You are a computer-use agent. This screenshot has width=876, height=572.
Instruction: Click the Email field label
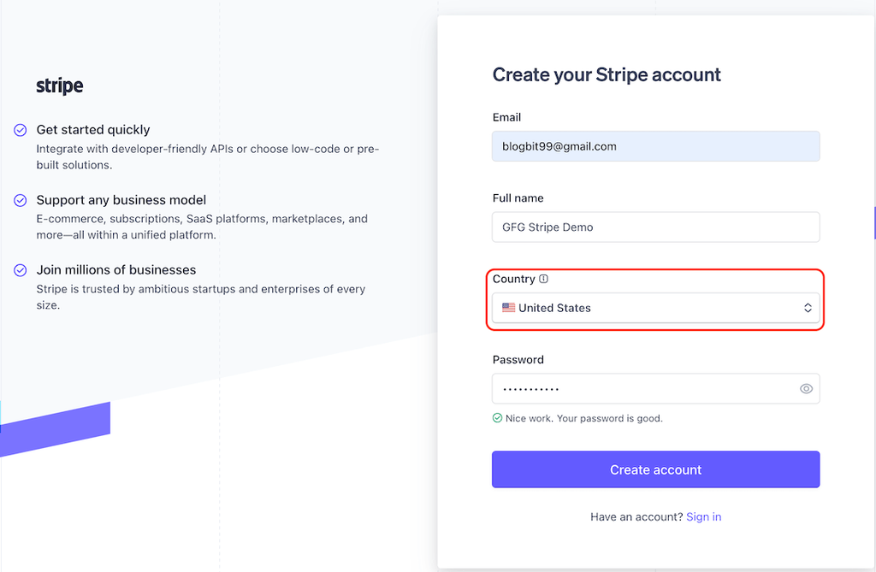pos(506,117)
